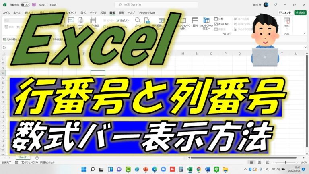
Task: Click the horizontal scrollbar thumb
Action: pos(243,157)
